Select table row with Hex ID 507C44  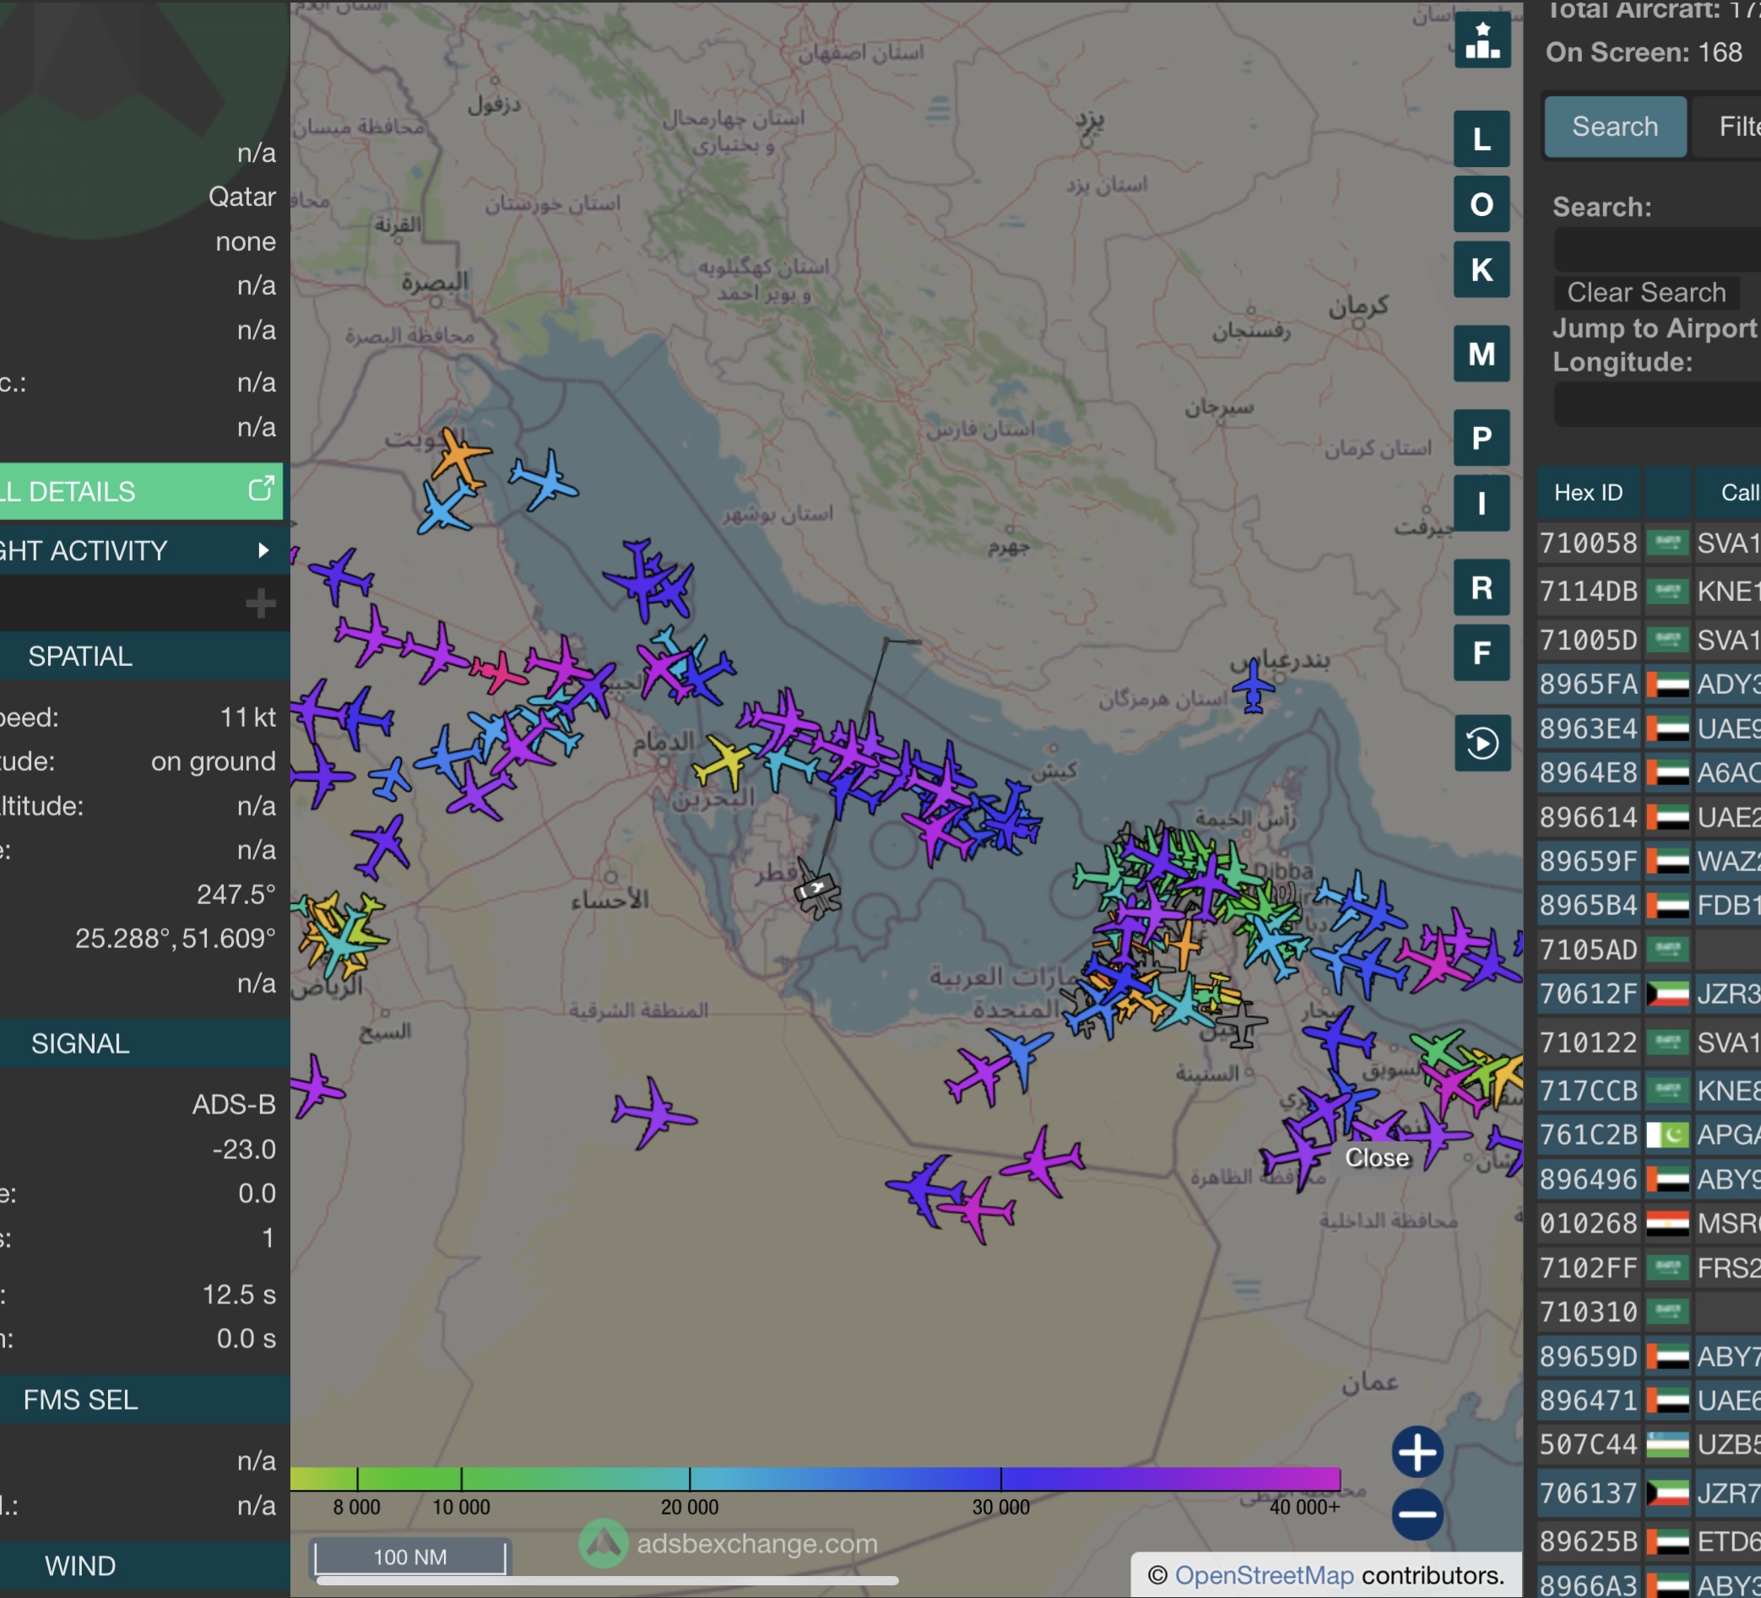click(x=1650, y=1444)
